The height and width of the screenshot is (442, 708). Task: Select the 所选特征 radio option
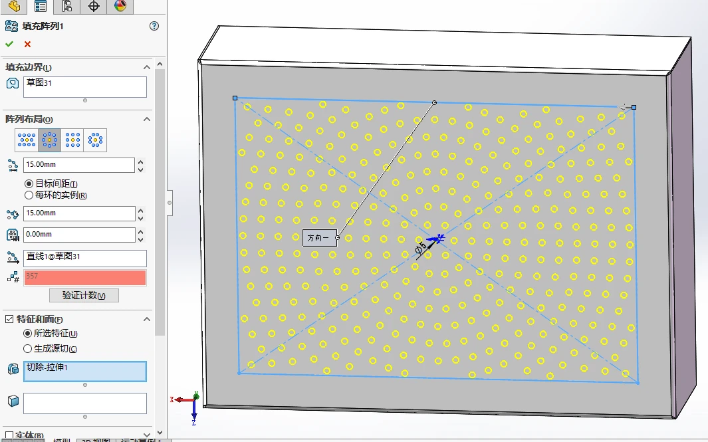[x=27, y=334]
